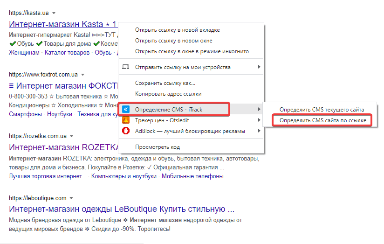Viewport: 384px width, 244px height.
Task: Follow the Компьютеры и ноутбуки sitelink
Action: (x=124, y=176)
